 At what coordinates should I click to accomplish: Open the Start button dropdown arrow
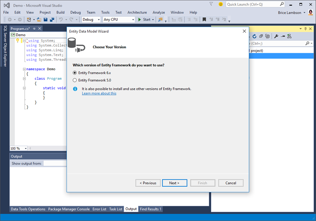153,19
